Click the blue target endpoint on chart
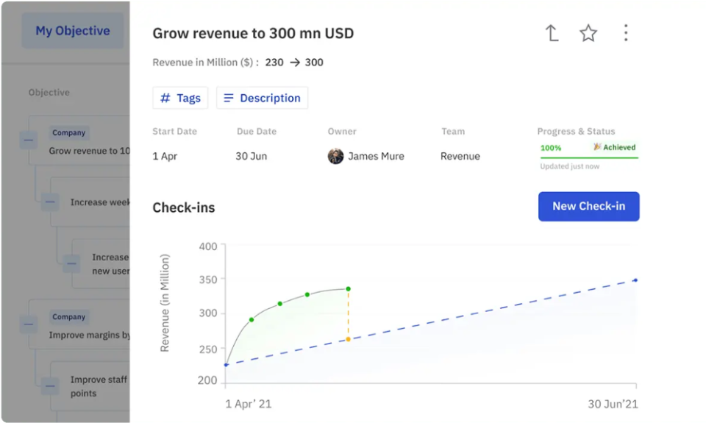Viewport: 706px width, 423px height. [635, 280]
